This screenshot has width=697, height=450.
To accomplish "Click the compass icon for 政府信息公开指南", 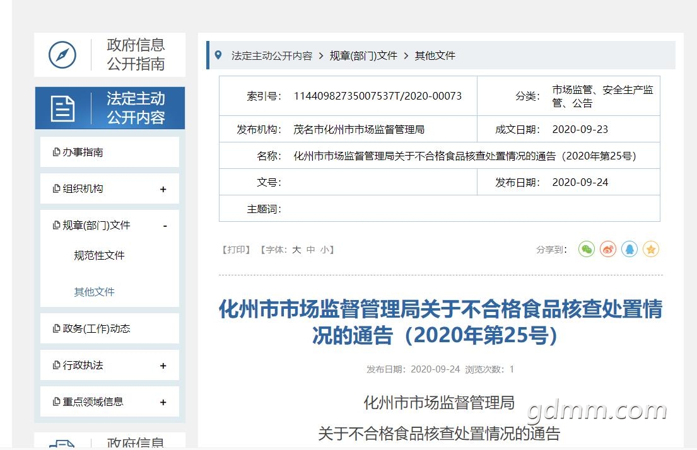I will tap(62, 55).
